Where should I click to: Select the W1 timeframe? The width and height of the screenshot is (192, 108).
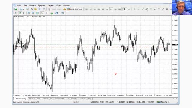click(x=115, y=9)
